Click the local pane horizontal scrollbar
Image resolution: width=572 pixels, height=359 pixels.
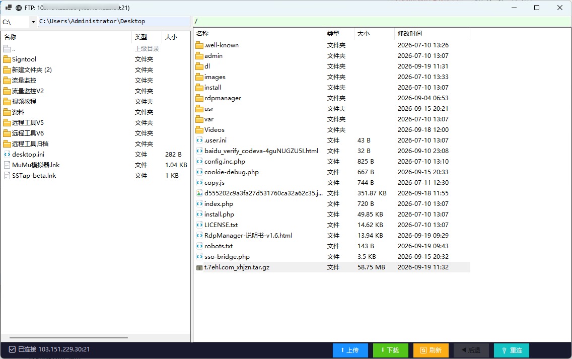coord(68,338)
